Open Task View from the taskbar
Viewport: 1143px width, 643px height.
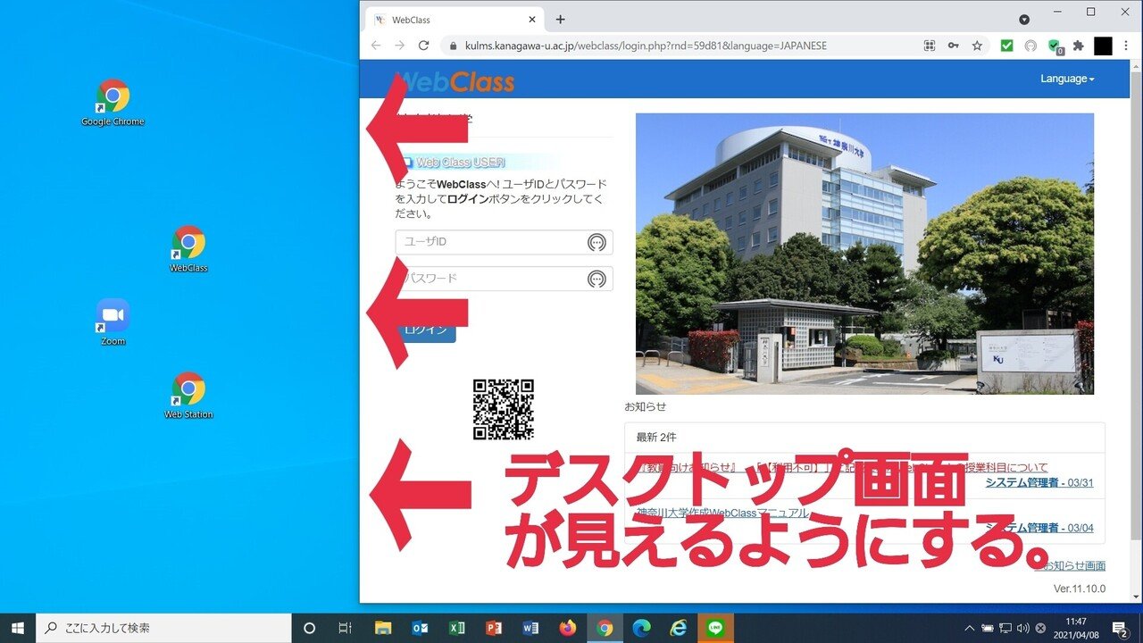346,628
